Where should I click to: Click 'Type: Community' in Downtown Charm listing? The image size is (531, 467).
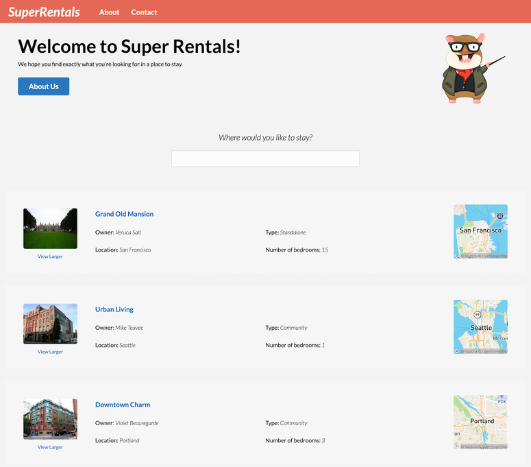coord(286,423)
